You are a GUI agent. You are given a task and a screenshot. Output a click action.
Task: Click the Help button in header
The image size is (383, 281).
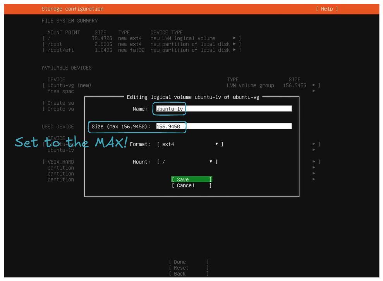coord(327,9)
